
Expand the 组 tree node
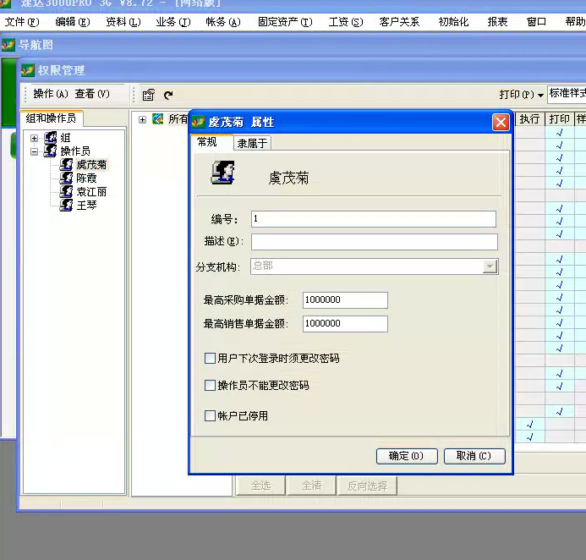35,138
